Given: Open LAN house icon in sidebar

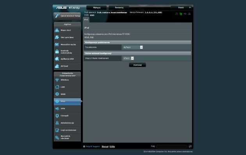Looking at the screenshot, I should click(57, 87).
